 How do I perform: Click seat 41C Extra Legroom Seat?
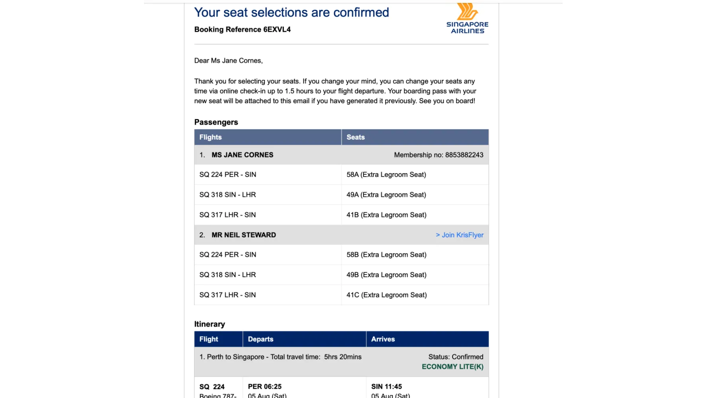click(x=386, y=295)
